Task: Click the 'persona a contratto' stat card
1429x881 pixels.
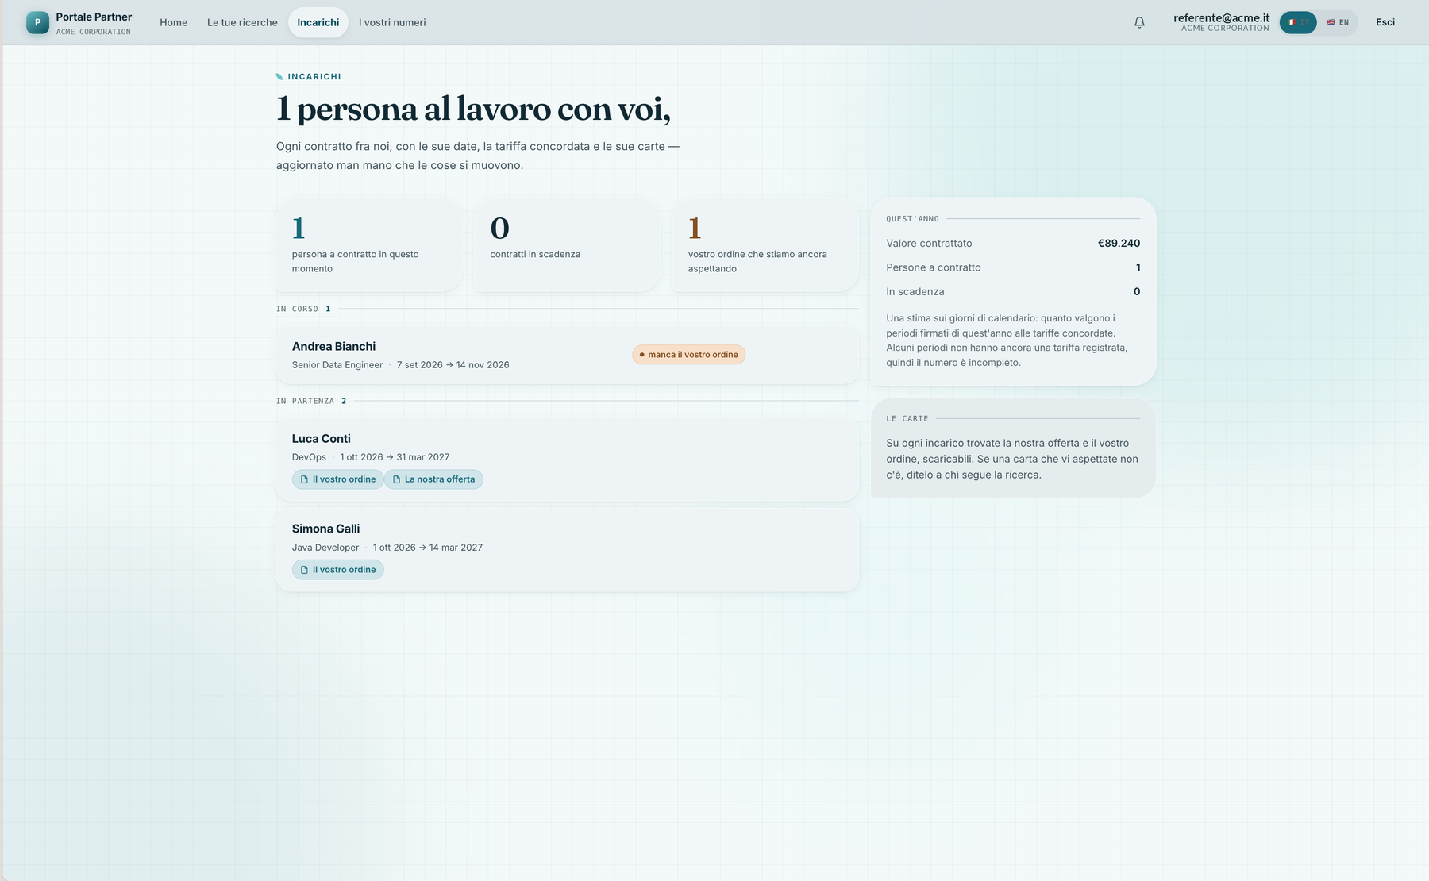Action: point(369,244)
